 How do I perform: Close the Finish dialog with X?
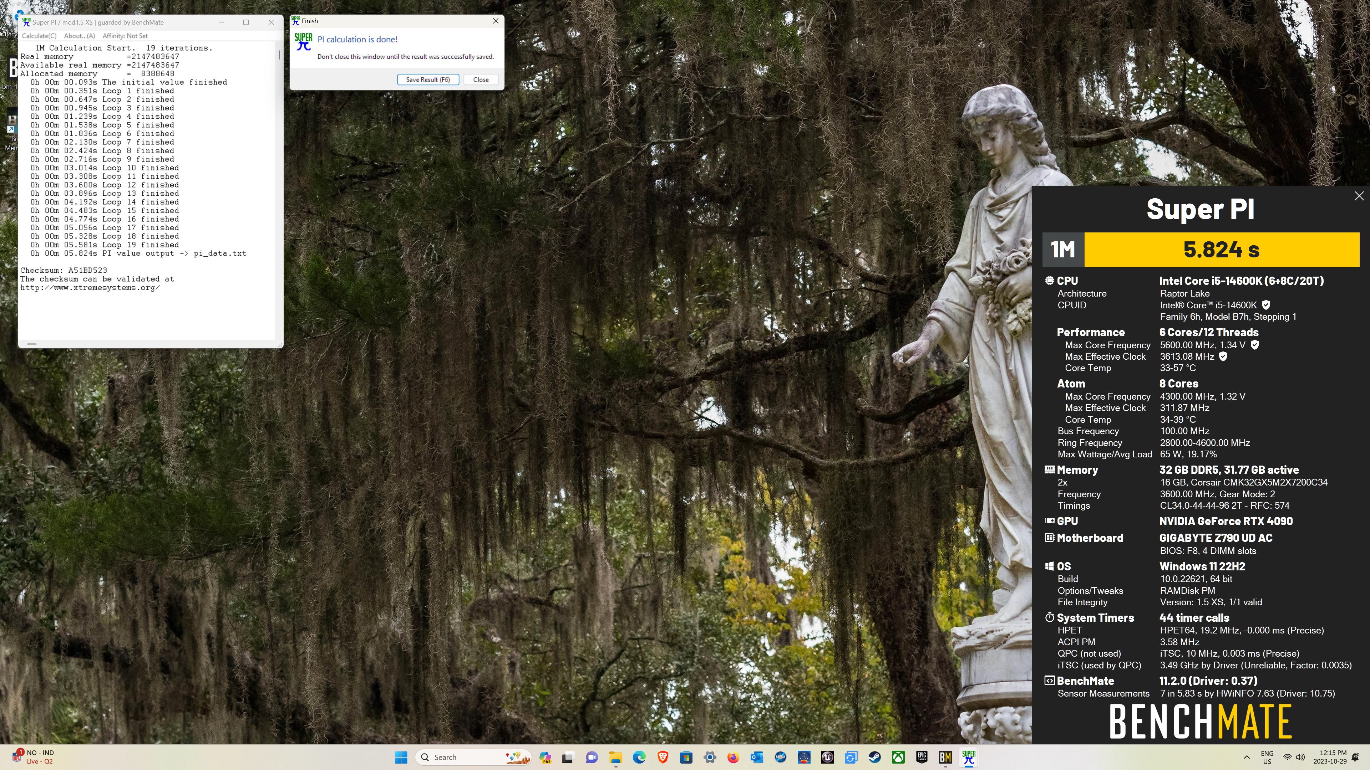pyautogui.click(x=496, y=21)
